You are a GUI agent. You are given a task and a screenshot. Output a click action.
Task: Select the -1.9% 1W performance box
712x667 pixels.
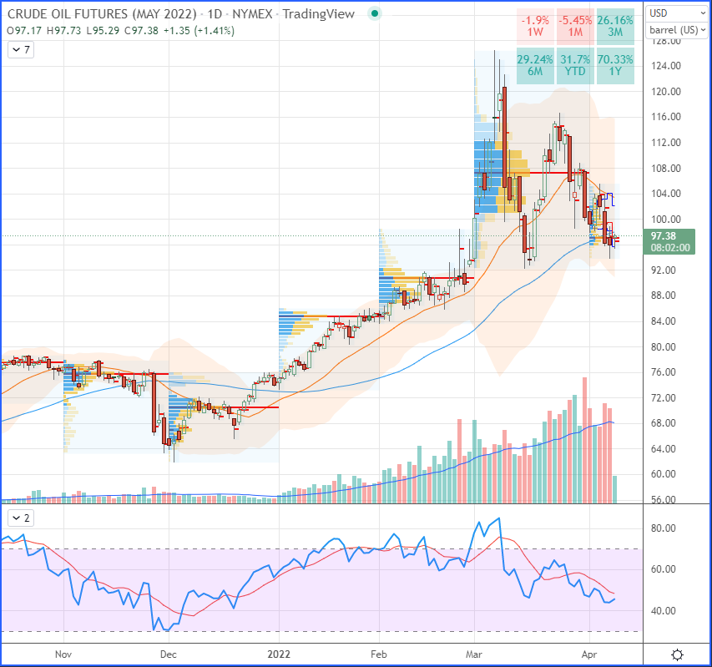[x=535, y=27]
